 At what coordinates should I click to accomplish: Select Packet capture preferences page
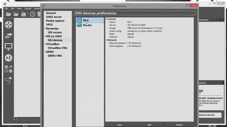55,21
